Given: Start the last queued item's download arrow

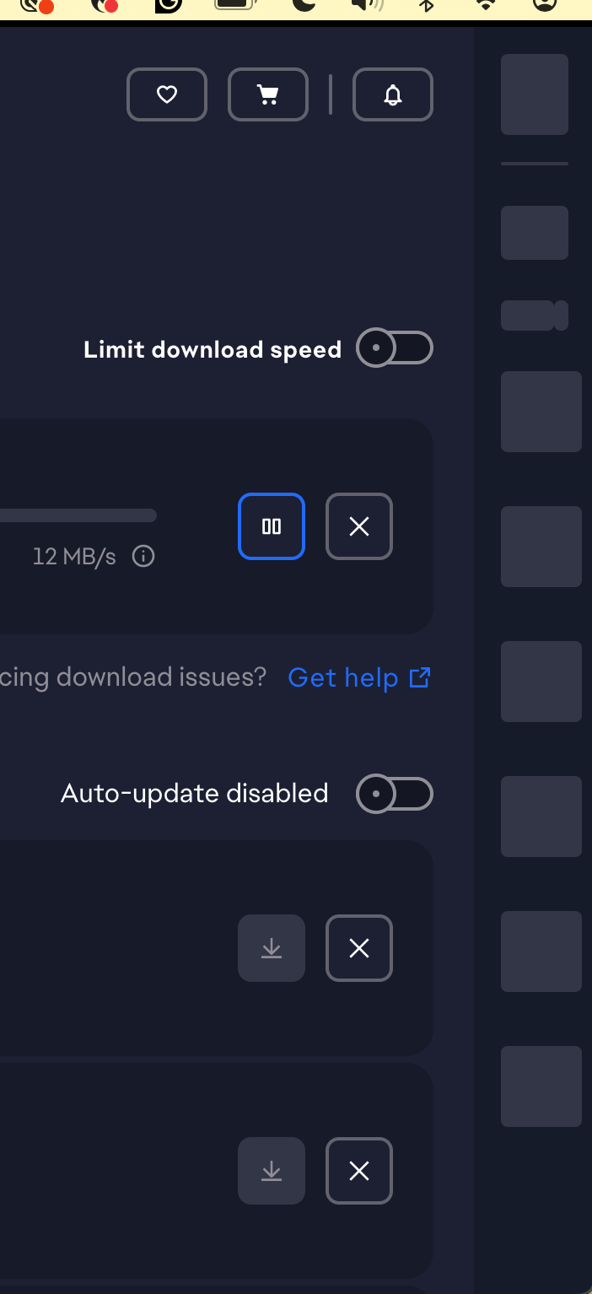Looking at the screenshot, I should point(272,1171).
